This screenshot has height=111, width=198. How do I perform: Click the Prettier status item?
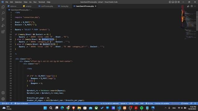[185, 104]
